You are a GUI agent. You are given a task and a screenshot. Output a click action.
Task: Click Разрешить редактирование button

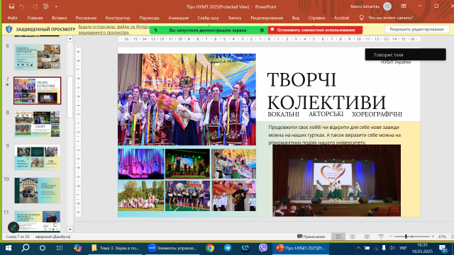416,29
